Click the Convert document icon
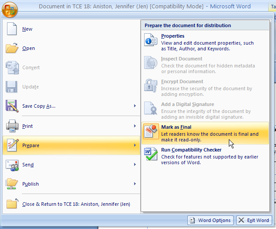Image resolution: width=276 pixels, height=229 pixels. (x=12, y=67)
